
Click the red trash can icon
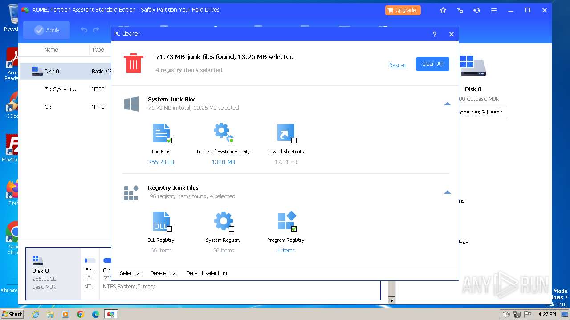tap(134, 63)
